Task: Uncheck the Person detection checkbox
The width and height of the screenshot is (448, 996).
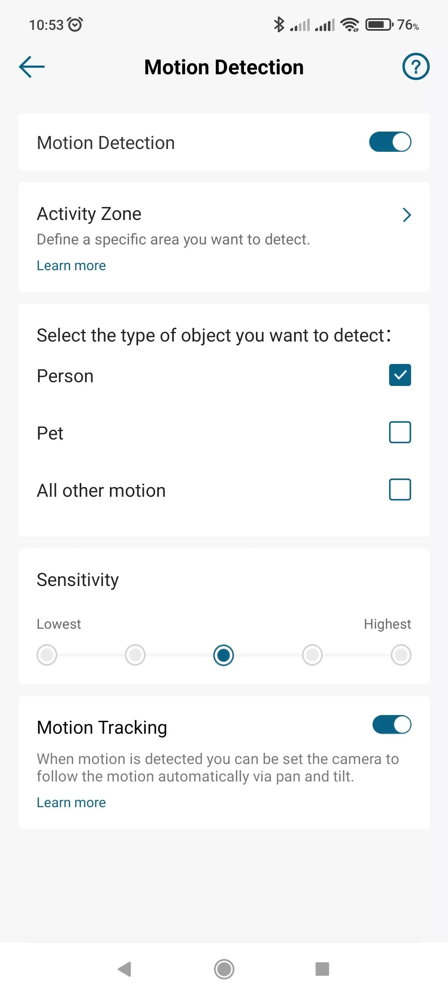Action: click(400, 375)
